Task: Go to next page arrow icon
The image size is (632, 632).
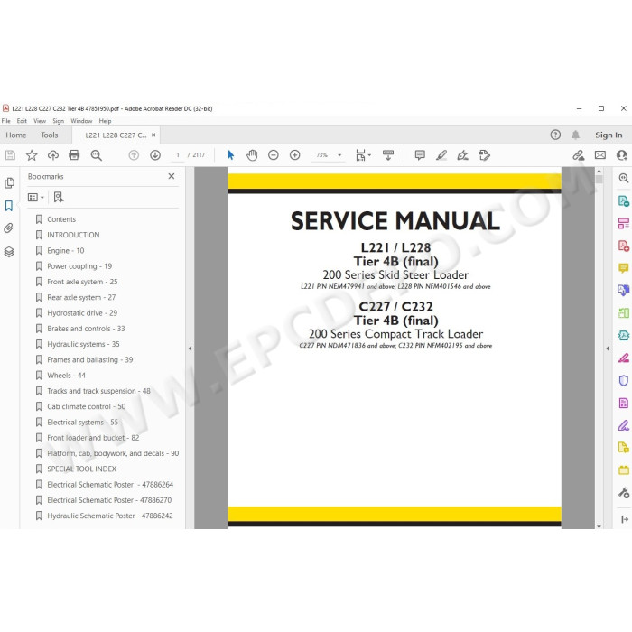Action: 155,155
